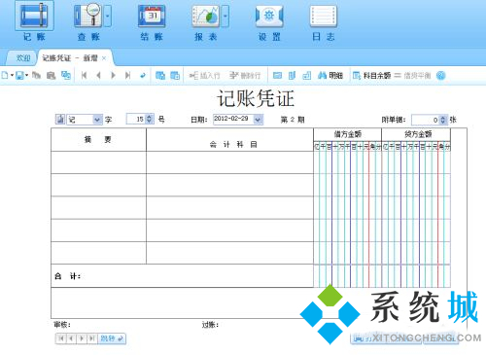This screenshot has height=355, width=486.
Task: Switch to the 欢迎 tab
Action: 23,58
